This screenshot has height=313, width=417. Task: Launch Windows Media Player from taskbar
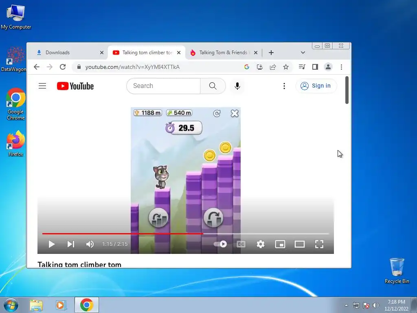pyautogui.click(x=60, y=305)
